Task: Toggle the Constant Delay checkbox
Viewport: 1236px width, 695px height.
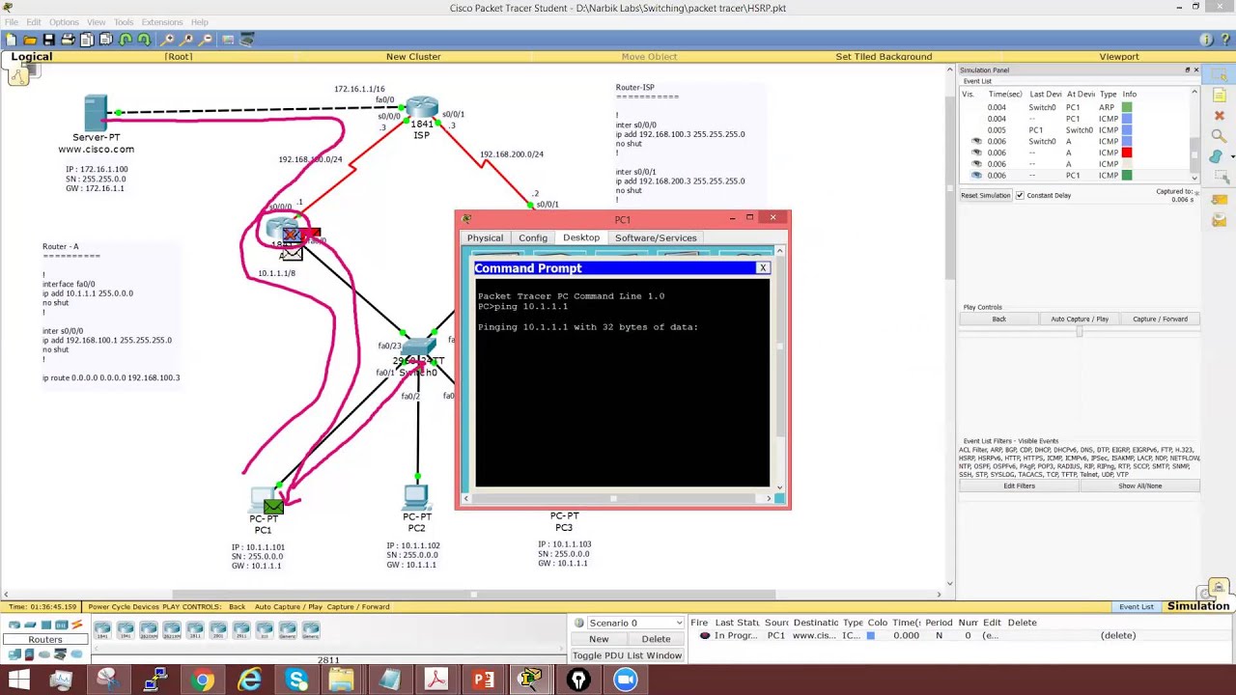Action: coord(1020,195)
